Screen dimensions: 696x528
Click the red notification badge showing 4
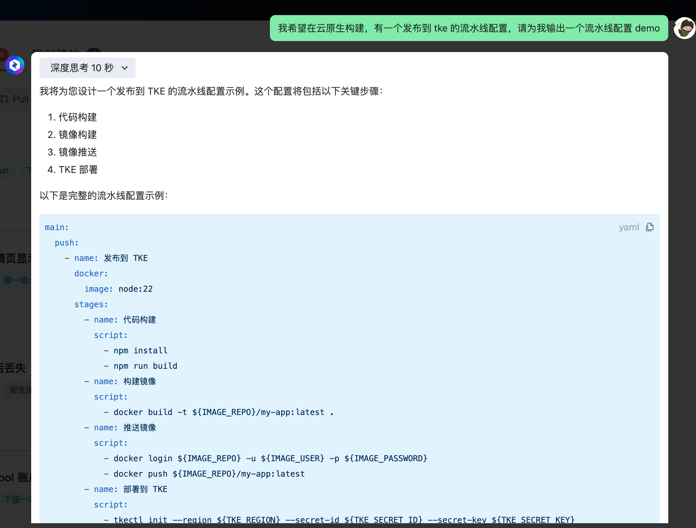pyautogui.click(x=3, y=54)
